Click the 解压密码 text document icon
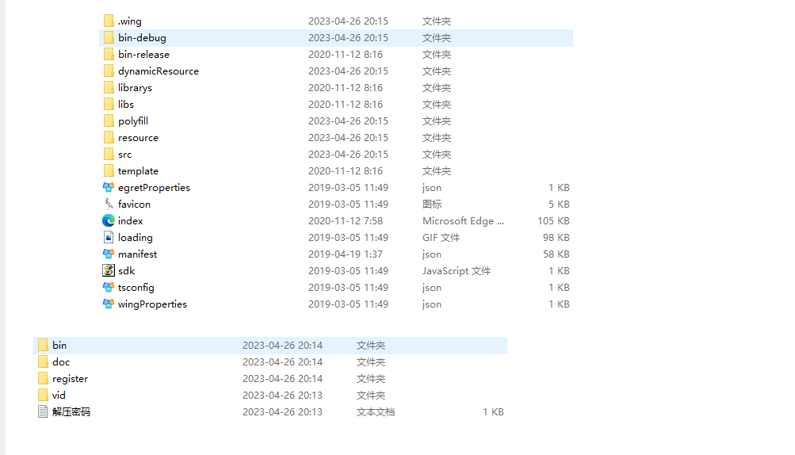Viewport: 795px width, 455px height. tap(43, 412)
